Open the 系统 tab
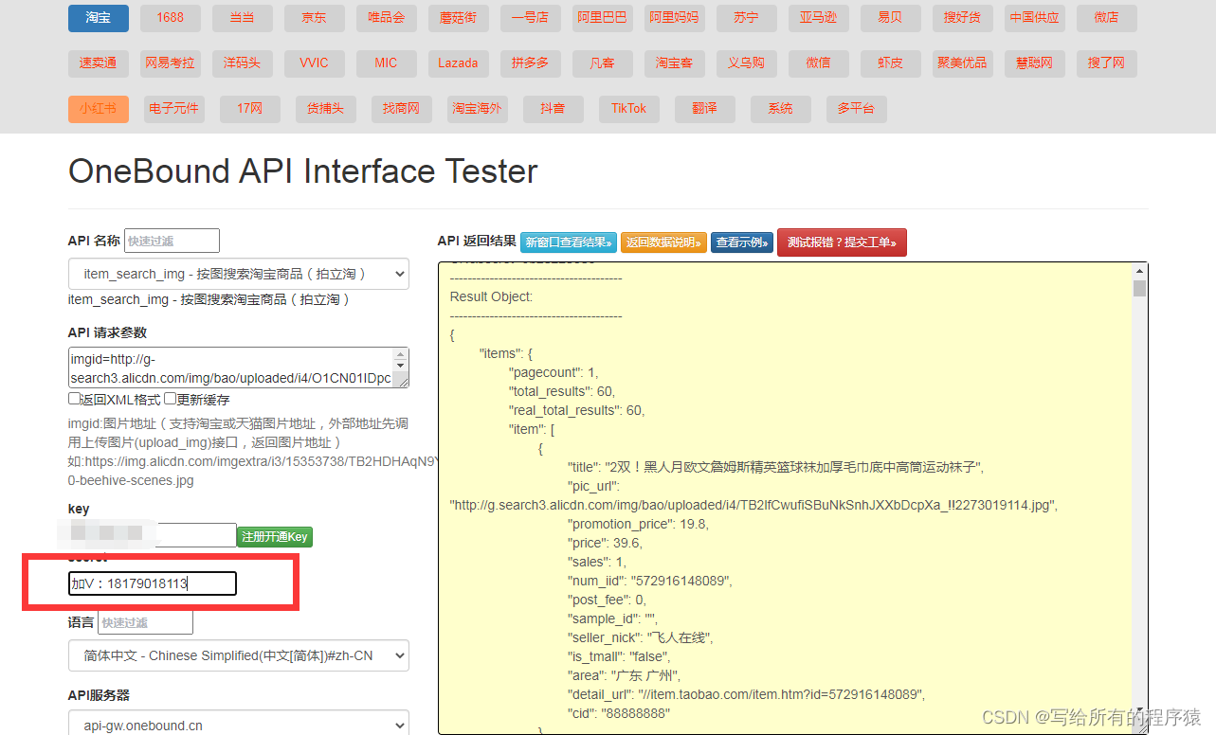Image resolution: width=1216 pixels, height=735 pixels. coord(781,109)
